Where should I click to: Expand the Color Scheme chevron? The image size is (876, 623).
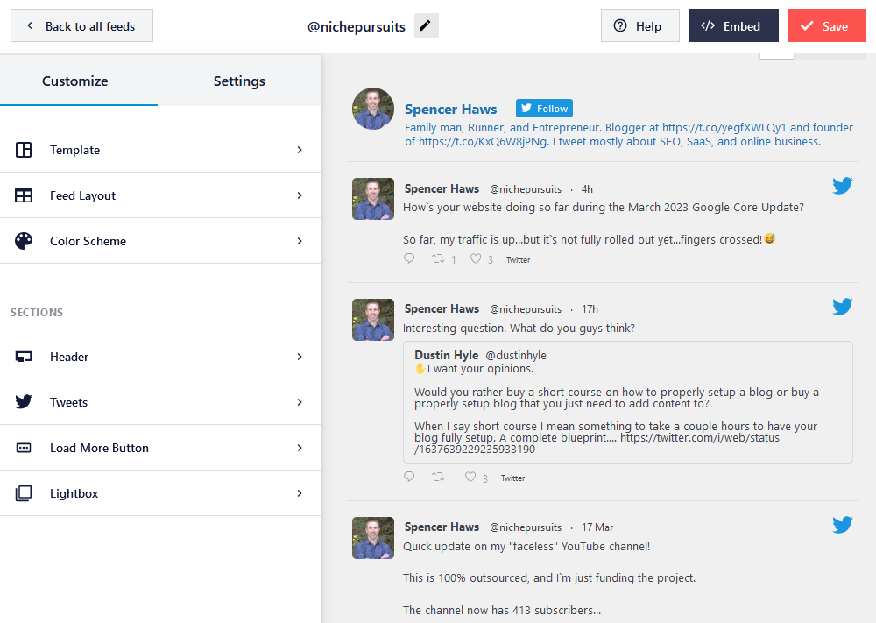[300, 241]
